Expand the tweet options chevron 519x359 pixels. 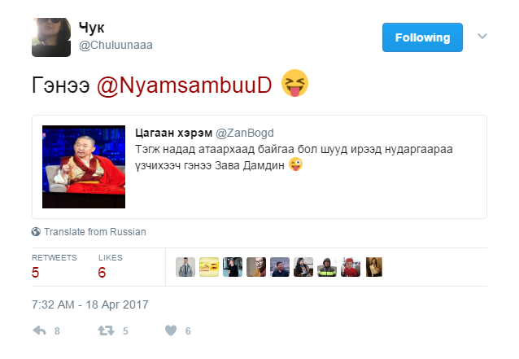coord(482,36)
